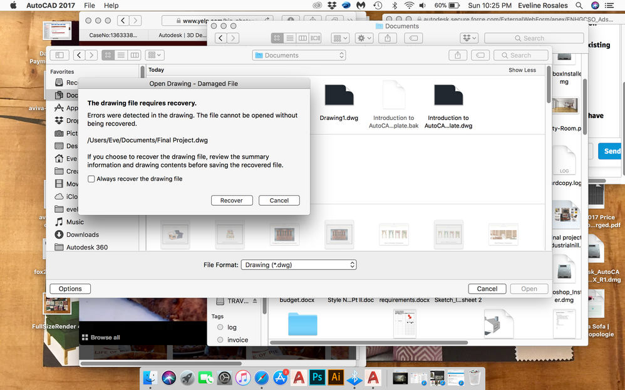Switch Open dialog to column view
The width and height of the screenshot is (625, 390).
pyautogui.click(x=135, y=56)
